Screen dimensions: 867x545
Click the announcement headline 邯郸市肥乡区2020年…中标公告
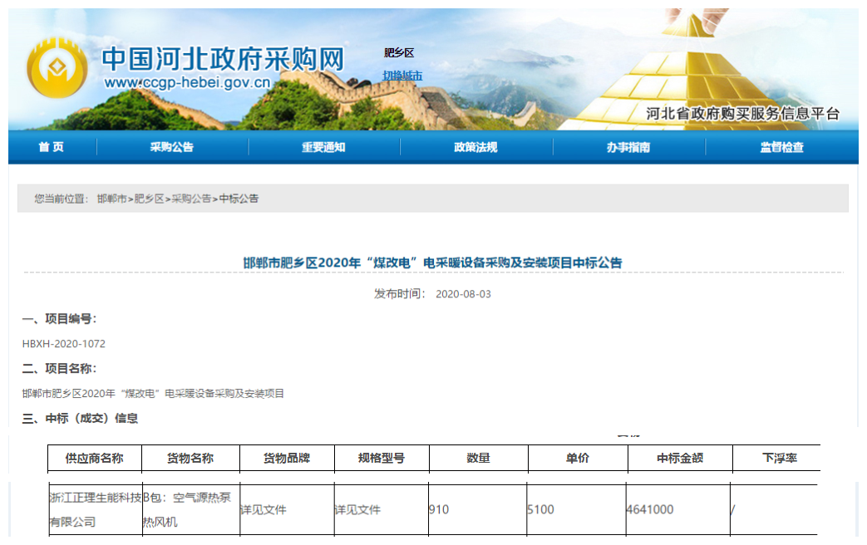pos(432,263)
